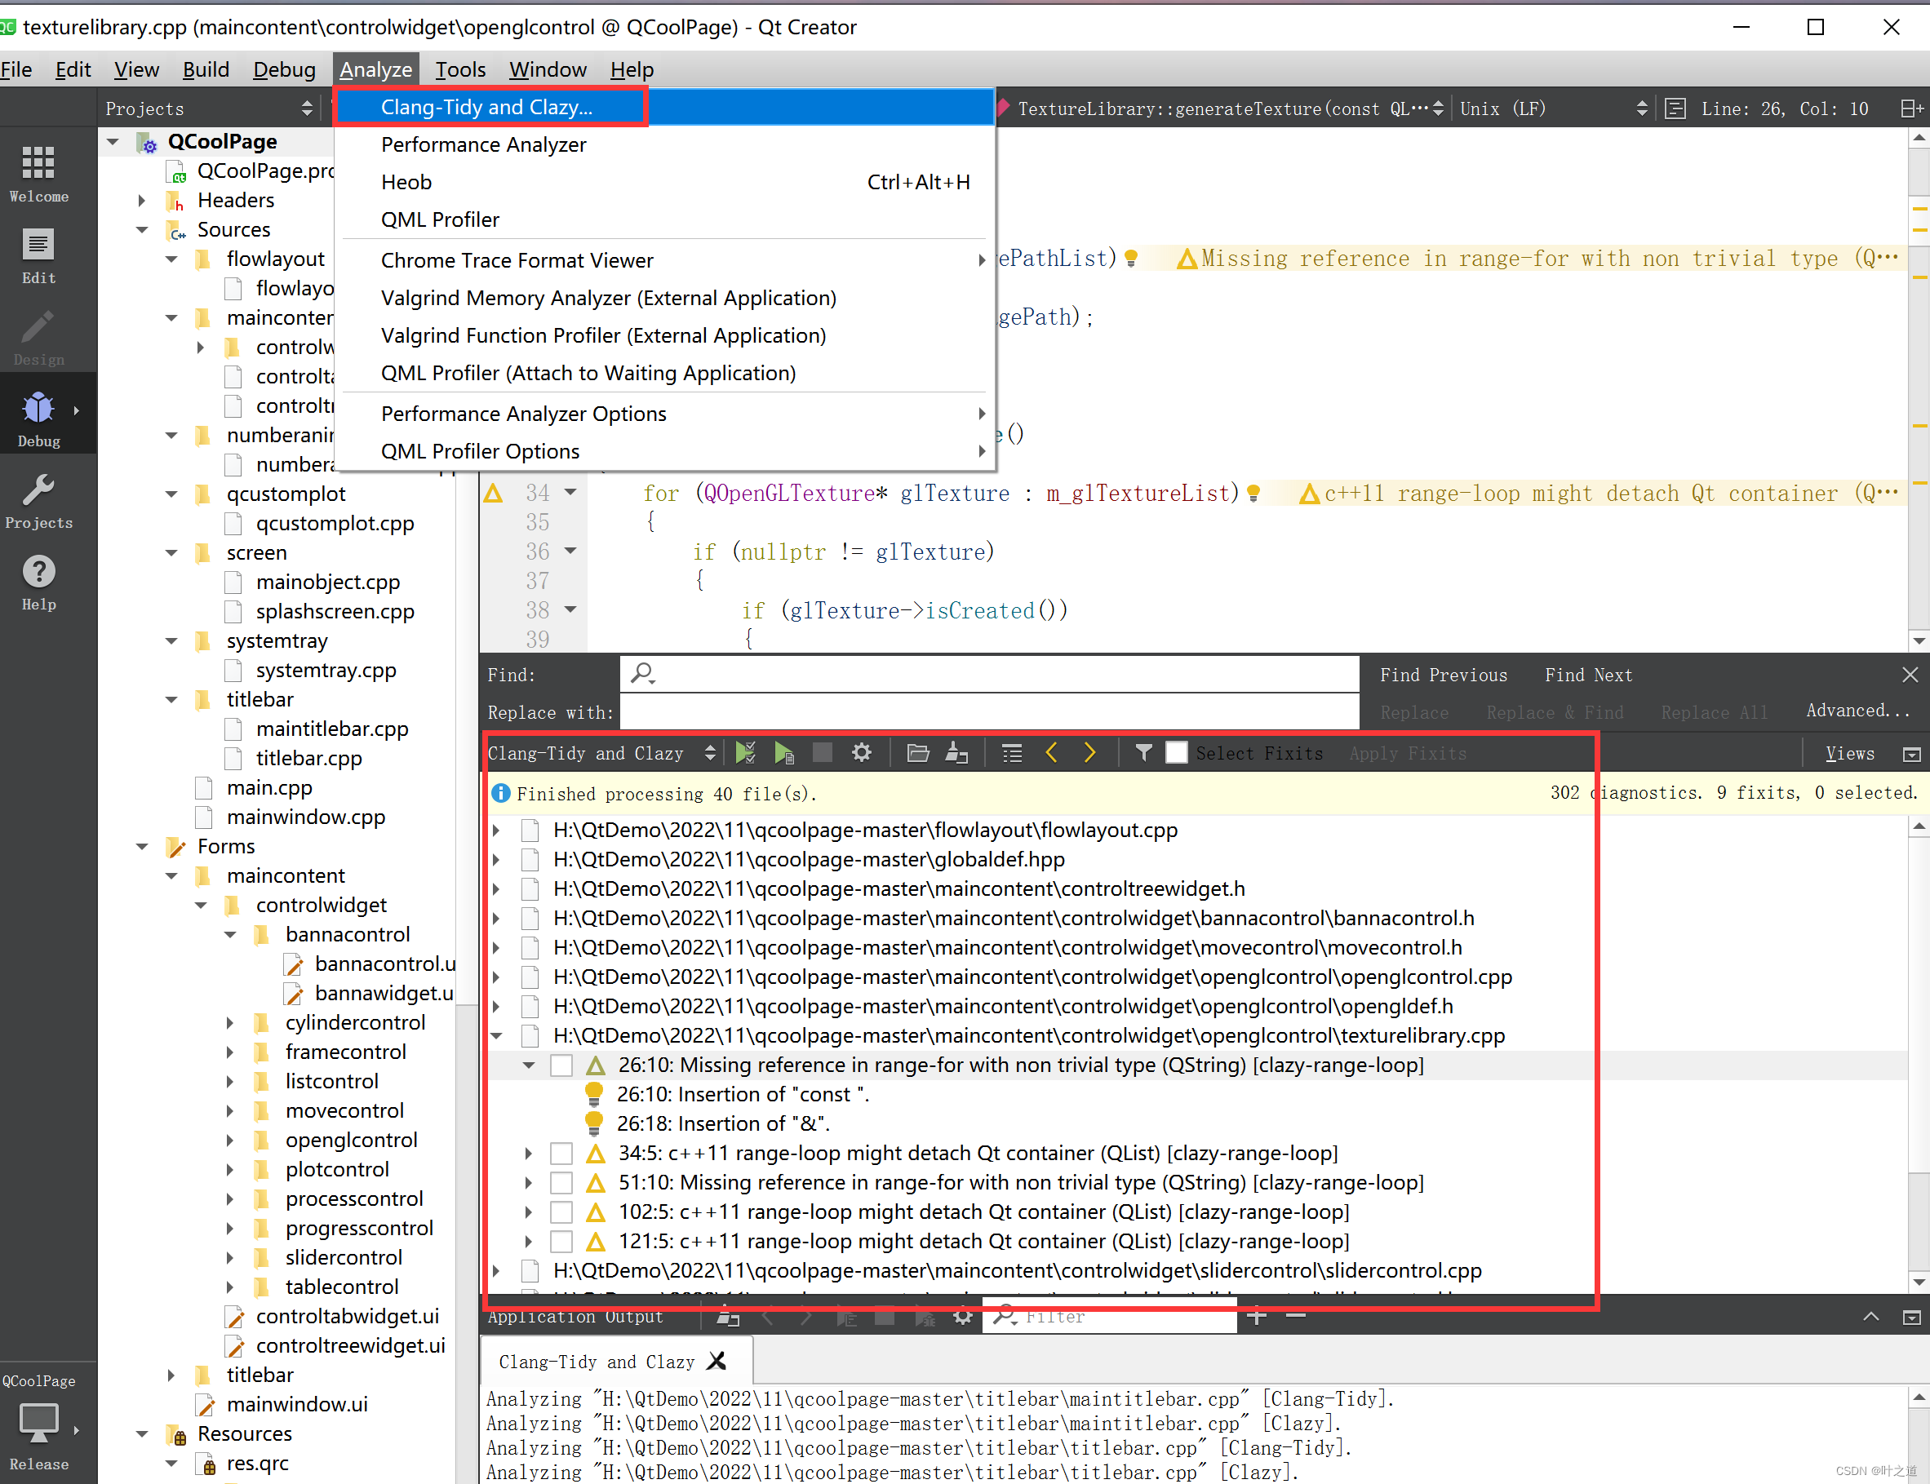Screen dimensions: 1930x1484
Task: Check the 34:5 range-loop diagnostic checkbox
Action: pos(561,1153)
